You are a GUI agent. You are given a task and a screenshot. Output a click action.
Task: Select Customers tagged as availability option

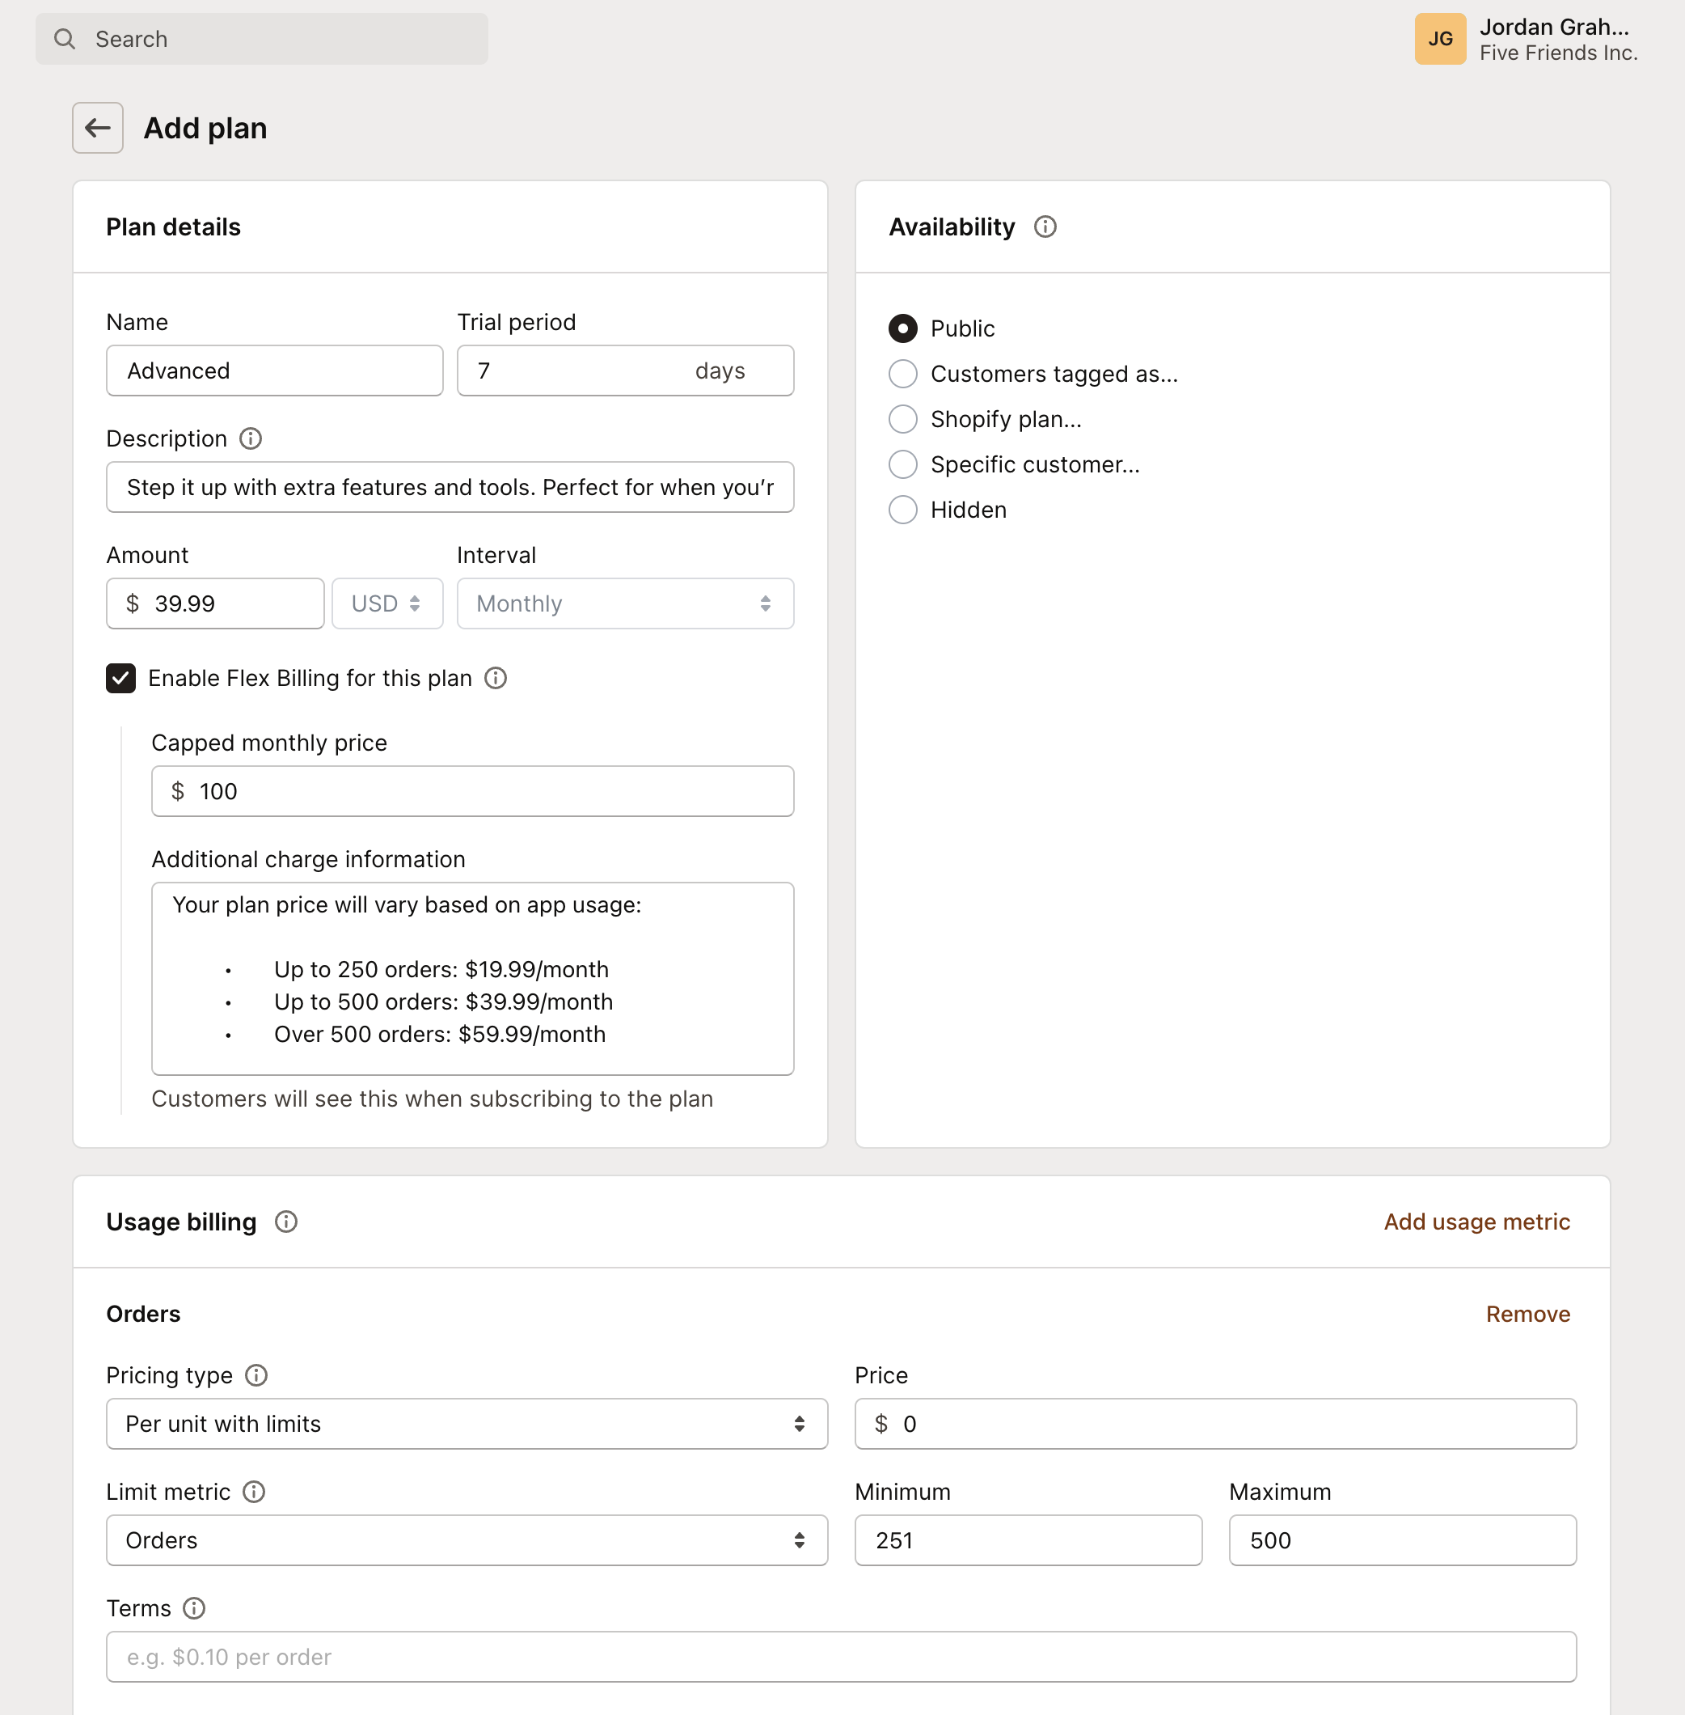point(902,374)
